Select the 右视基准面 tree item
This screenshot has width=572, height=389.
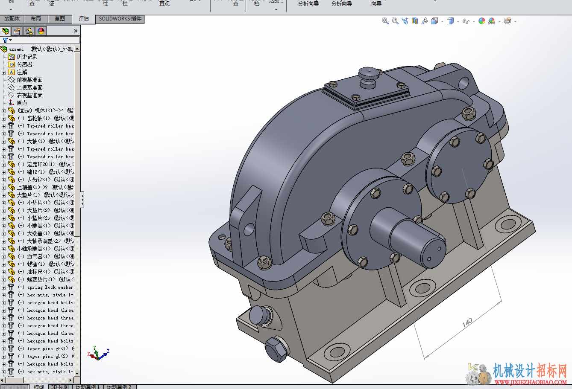click(30, 95)
